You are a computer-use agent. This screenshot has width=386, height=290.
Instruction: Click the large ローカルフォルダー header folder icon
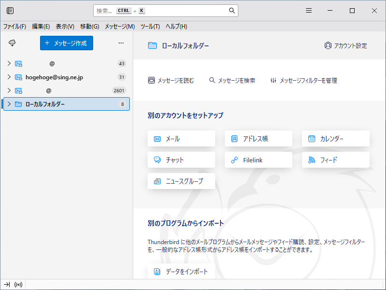(152, 45)
